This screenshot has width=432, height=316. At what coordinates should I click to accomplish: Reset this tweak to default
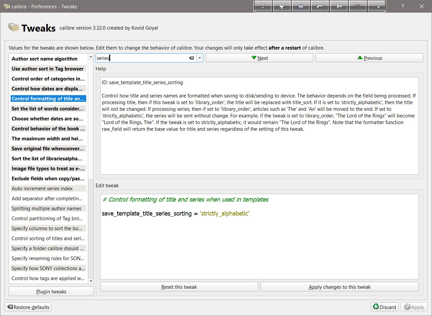(179, 287)
